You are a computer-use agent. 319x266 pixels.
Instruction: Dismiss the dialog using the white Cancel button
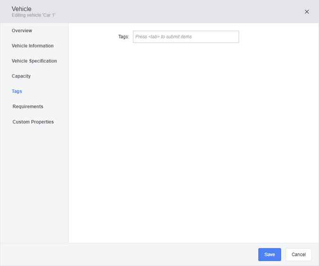pyautogui.click(x=299, y=254)
